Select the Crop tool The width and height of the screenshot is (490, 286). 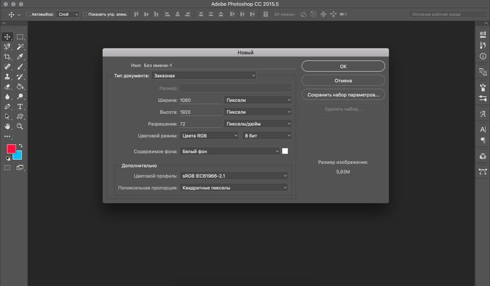pos(7,57)
